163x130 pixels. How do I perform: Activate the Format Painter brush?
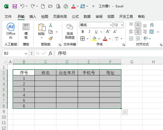click(x=51, y=38)
